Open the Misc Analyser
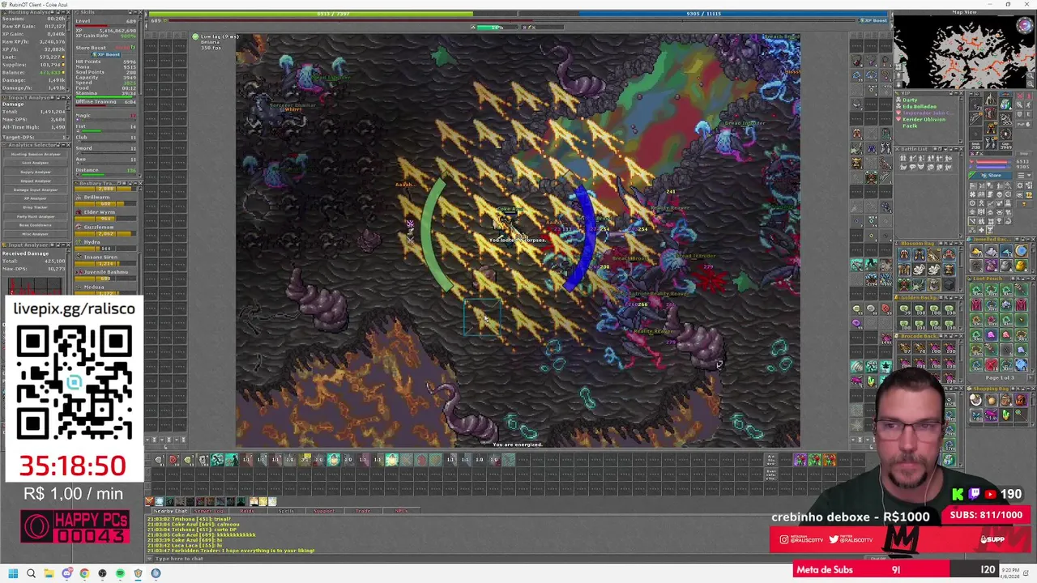Viewport: 1037px width, 583px height. (35, 234)
